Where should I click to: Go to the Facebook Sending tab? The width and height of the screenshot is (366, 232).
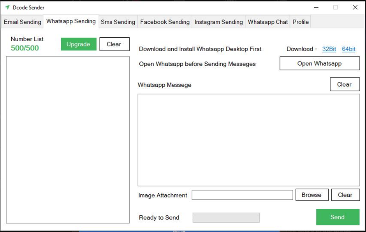[165, 22]
